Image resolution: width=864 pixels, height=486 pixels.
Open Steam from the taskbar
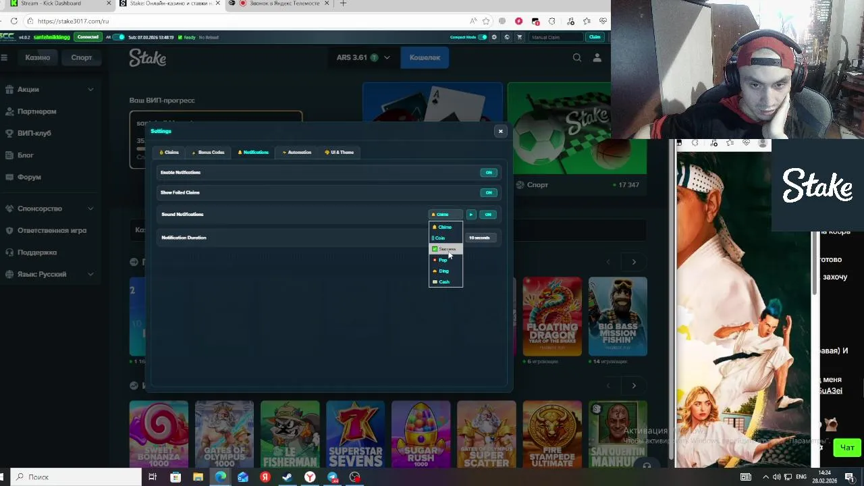pos(288,477)
